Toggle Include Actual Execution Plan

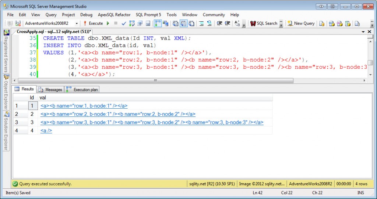pyautogui.click(x=158, y=23)
